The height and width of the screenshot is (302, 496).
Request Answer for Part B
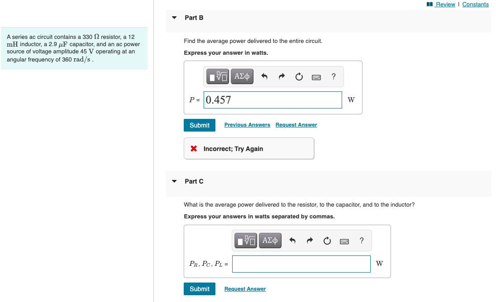click(x=296, y=124)
